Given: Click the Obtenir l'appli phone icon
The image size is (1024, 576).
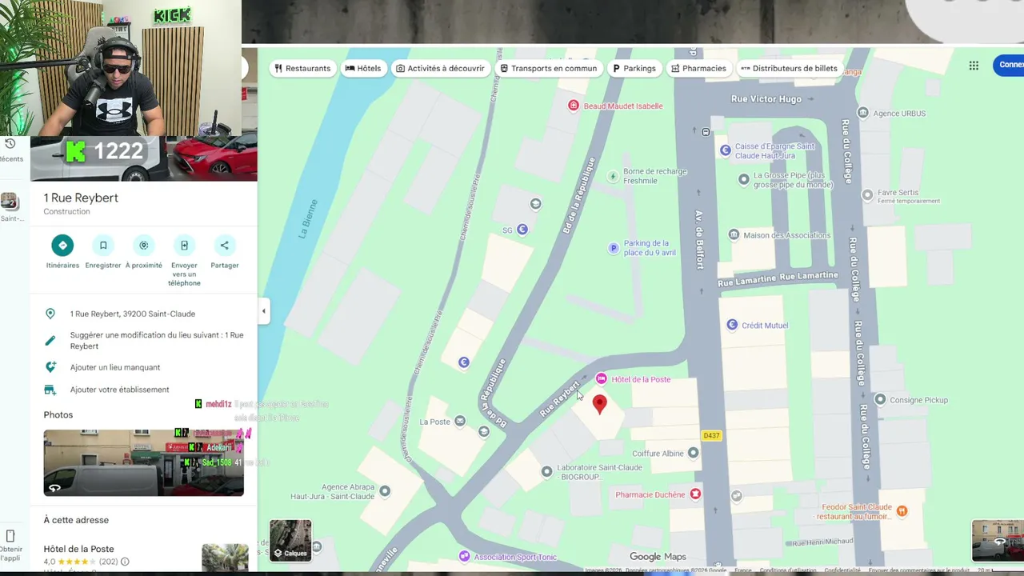Looking at the screenshot, I should (x=10, y=536).
